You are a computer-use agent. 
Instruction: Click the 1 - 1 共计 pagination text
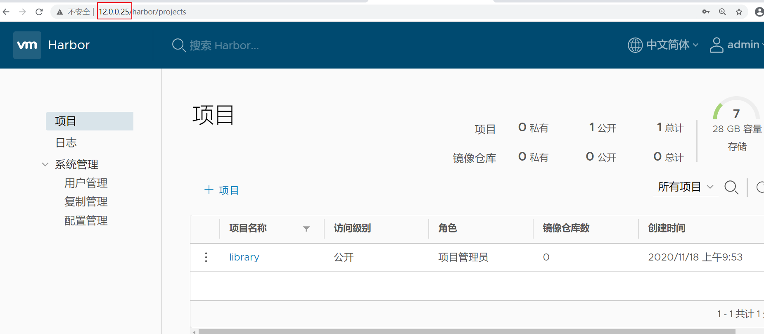tap(740, 314)
